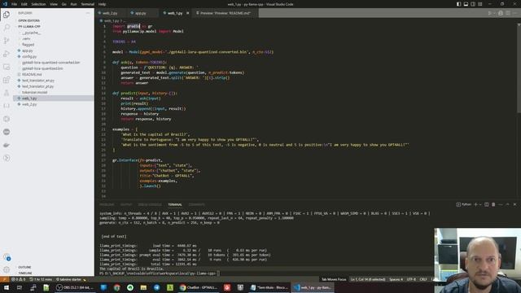Open the Source Control view
The width and height of the screenshot is (521, 293).
pos(7,41)
